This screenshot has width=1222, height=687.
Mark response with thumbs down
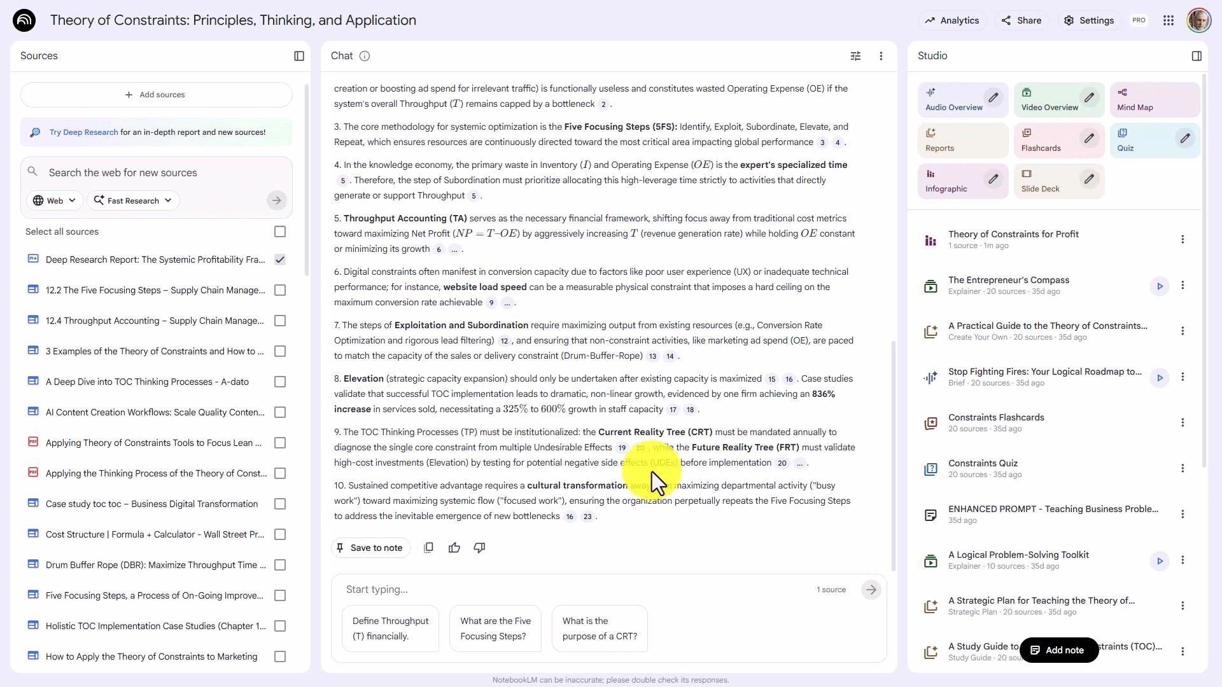pos(479,548)
